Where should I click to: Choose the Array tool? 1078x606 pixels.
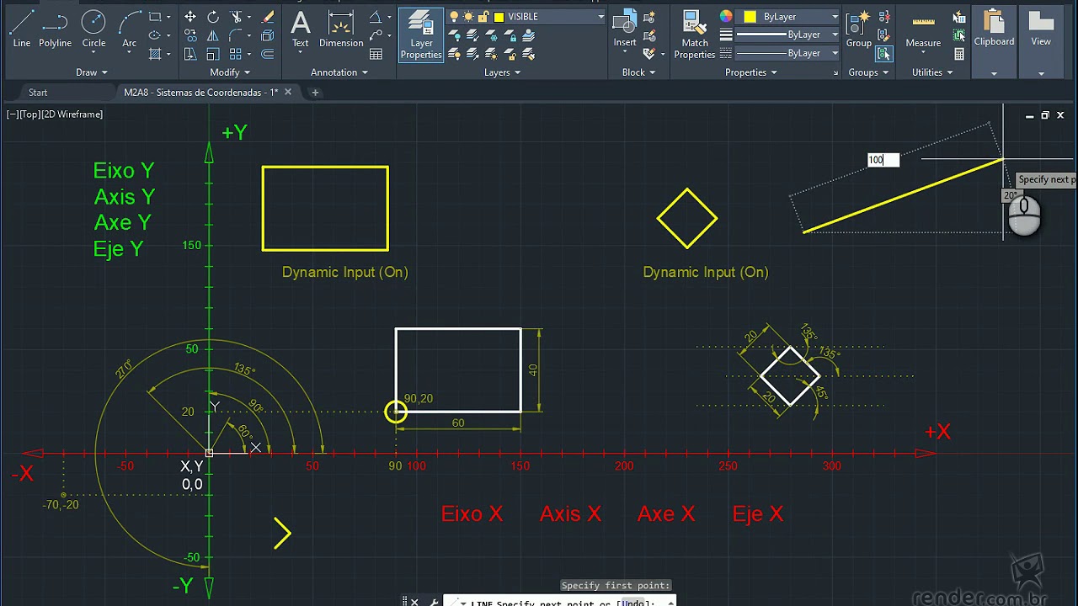click(x=236, y=54)
